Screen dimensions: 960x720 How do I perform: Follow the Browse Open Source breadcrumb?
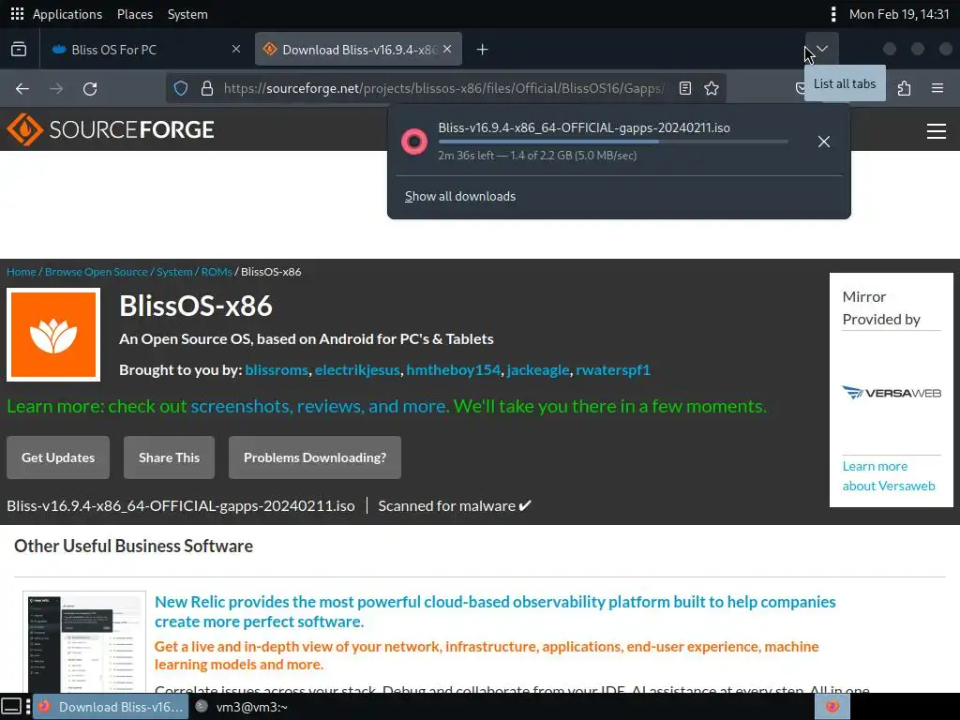click(x=97, y=272)
